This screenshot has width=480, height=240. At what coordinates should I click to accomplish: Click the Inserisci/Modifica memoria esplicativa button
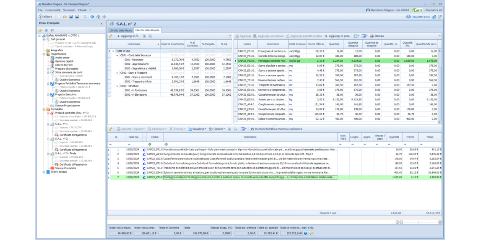[x=276, y=129]
